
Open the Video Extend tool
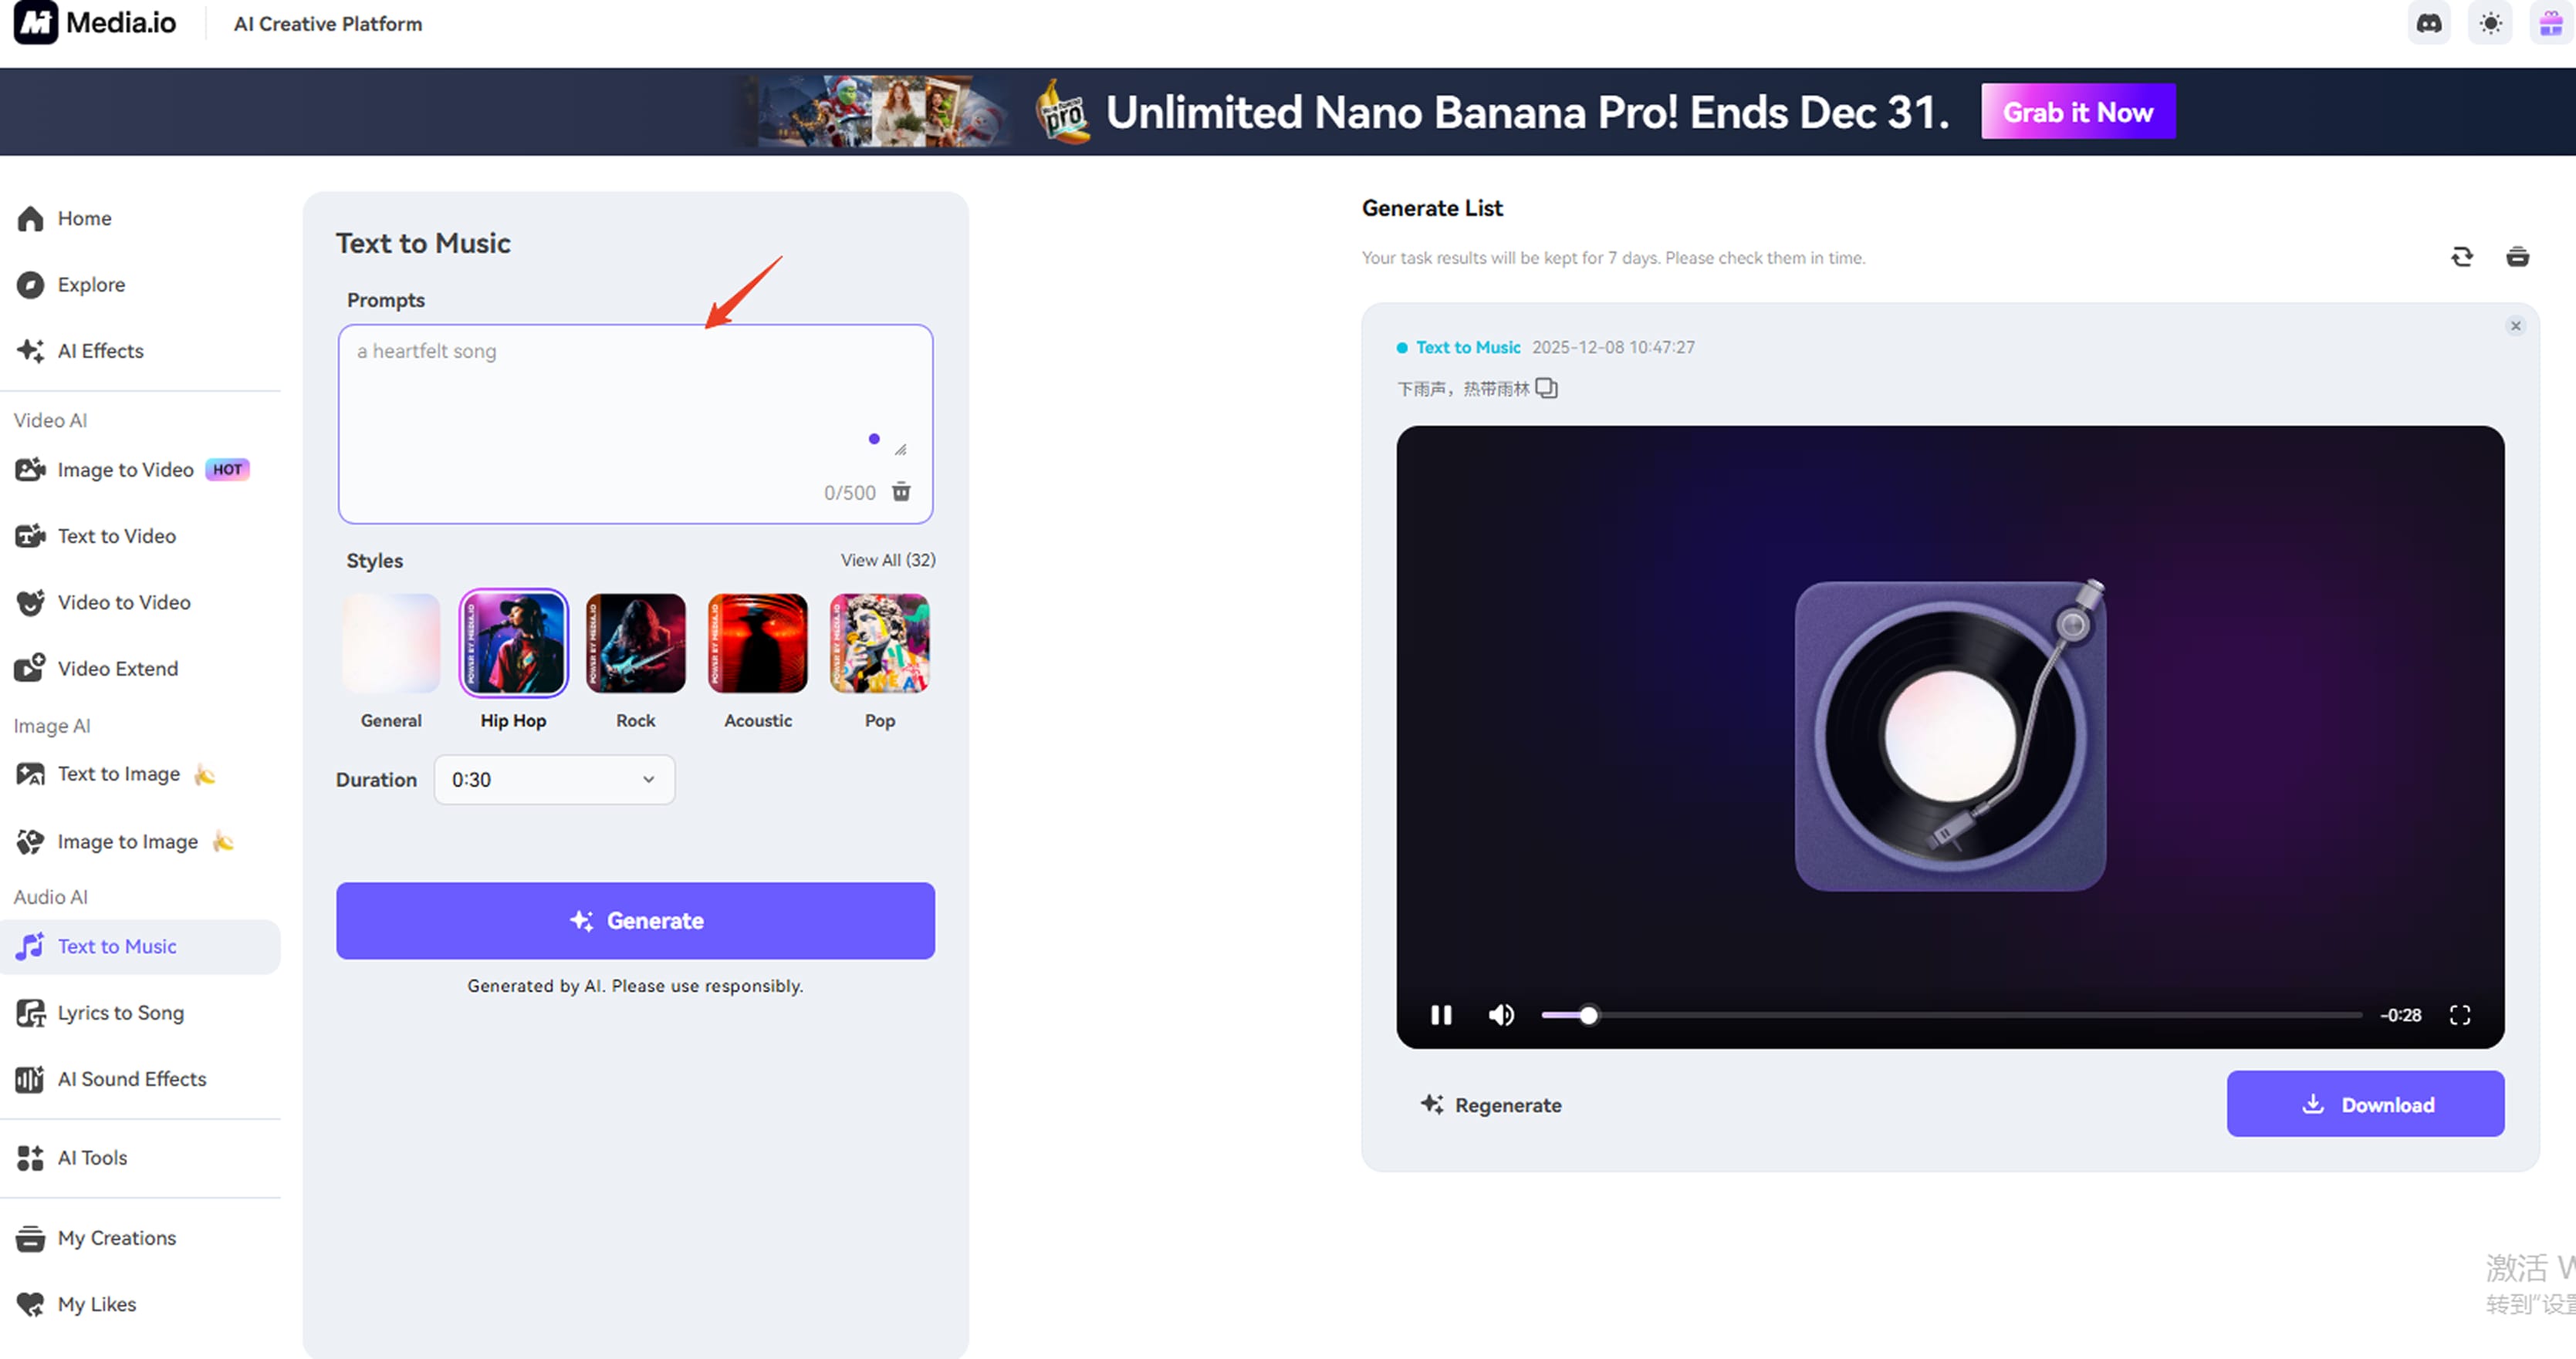tap(117, 669)
